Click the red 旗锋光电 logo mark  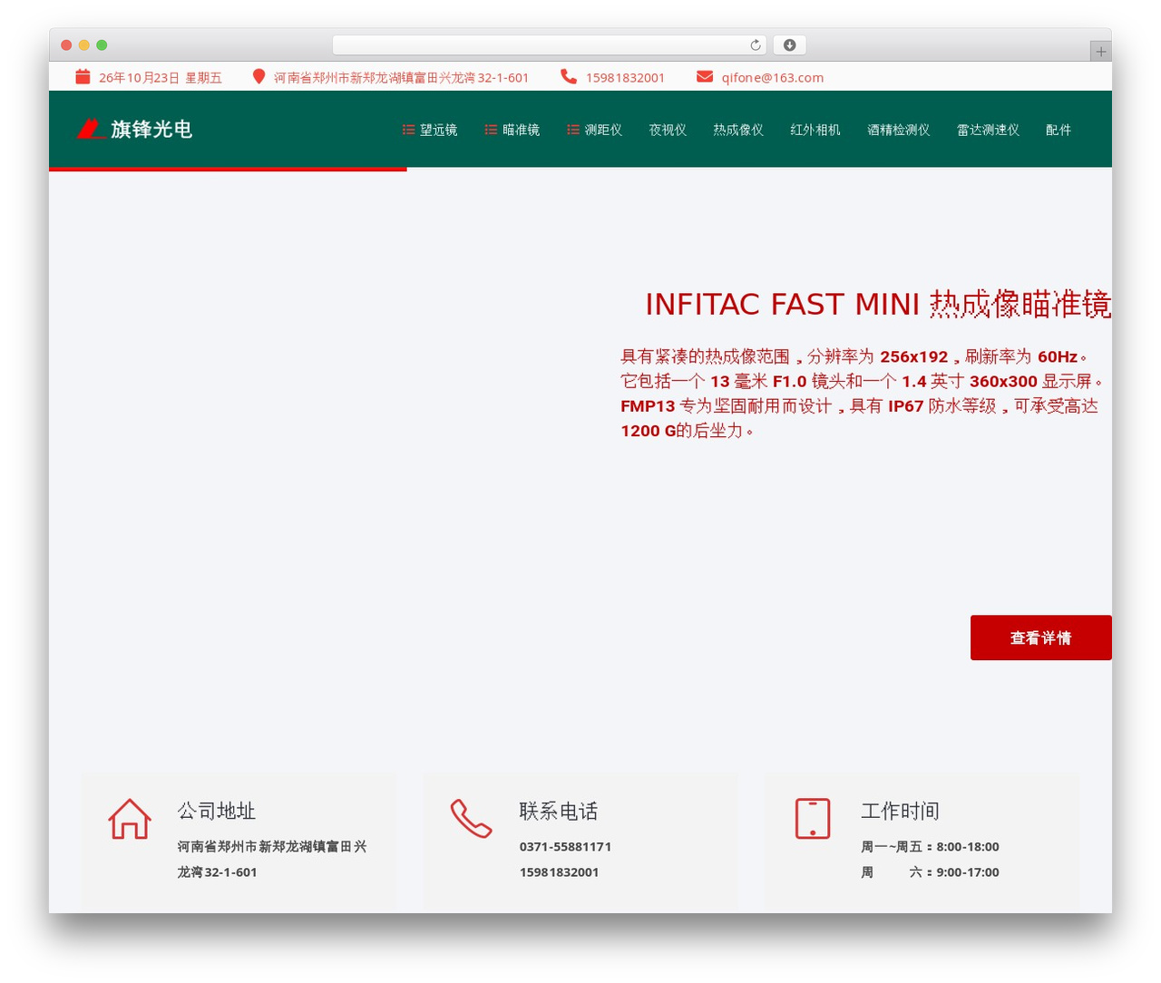(91, 129)
